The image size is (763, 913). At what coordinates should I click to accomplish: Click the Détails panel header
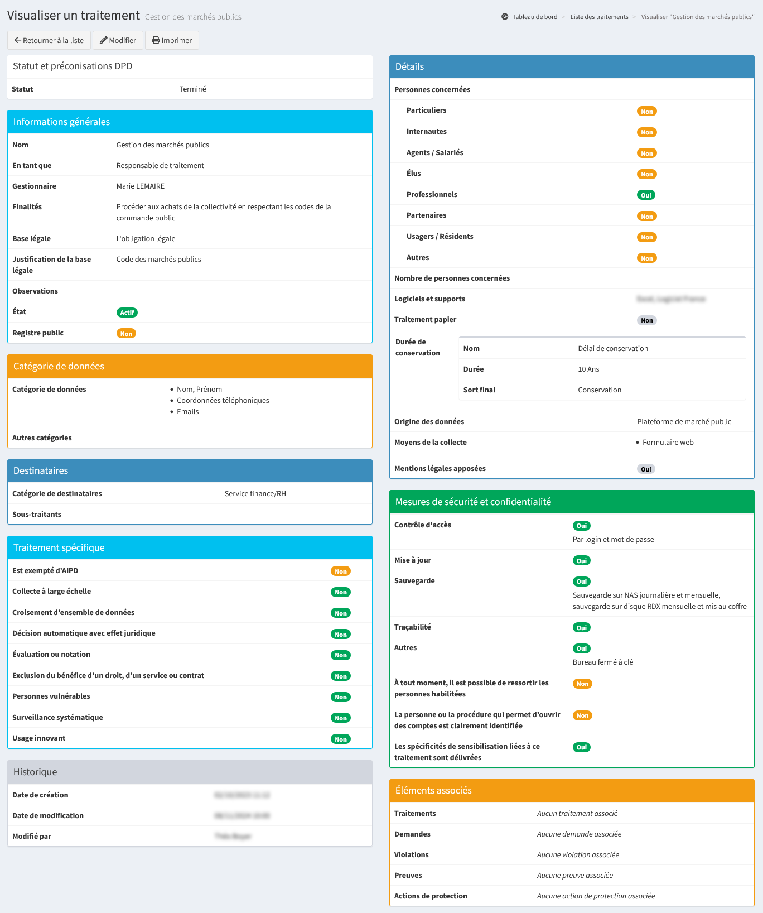(x=572, y=66)
